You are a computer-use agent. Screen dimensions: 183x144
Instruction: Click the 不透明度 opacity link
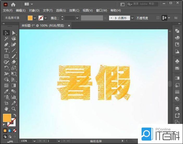click(142, 18)
